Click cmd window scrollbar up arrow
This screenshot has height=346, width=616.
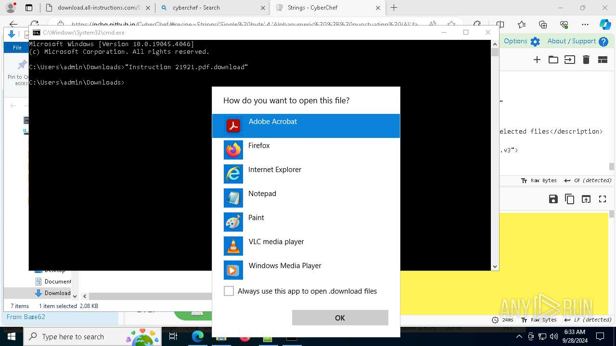tap(495, 44)
